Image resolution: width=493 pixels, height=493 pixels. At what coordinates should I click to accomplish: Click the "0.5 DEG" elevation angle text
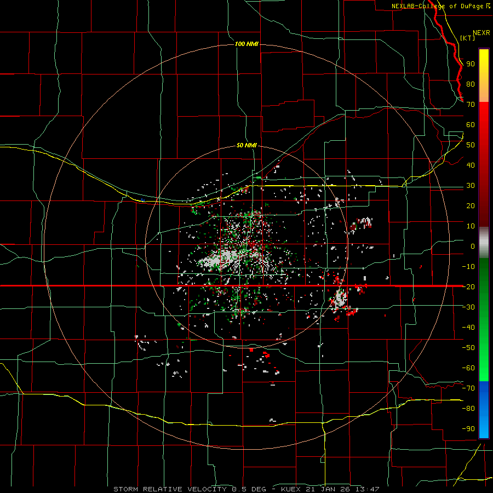(x=249, y=489)
